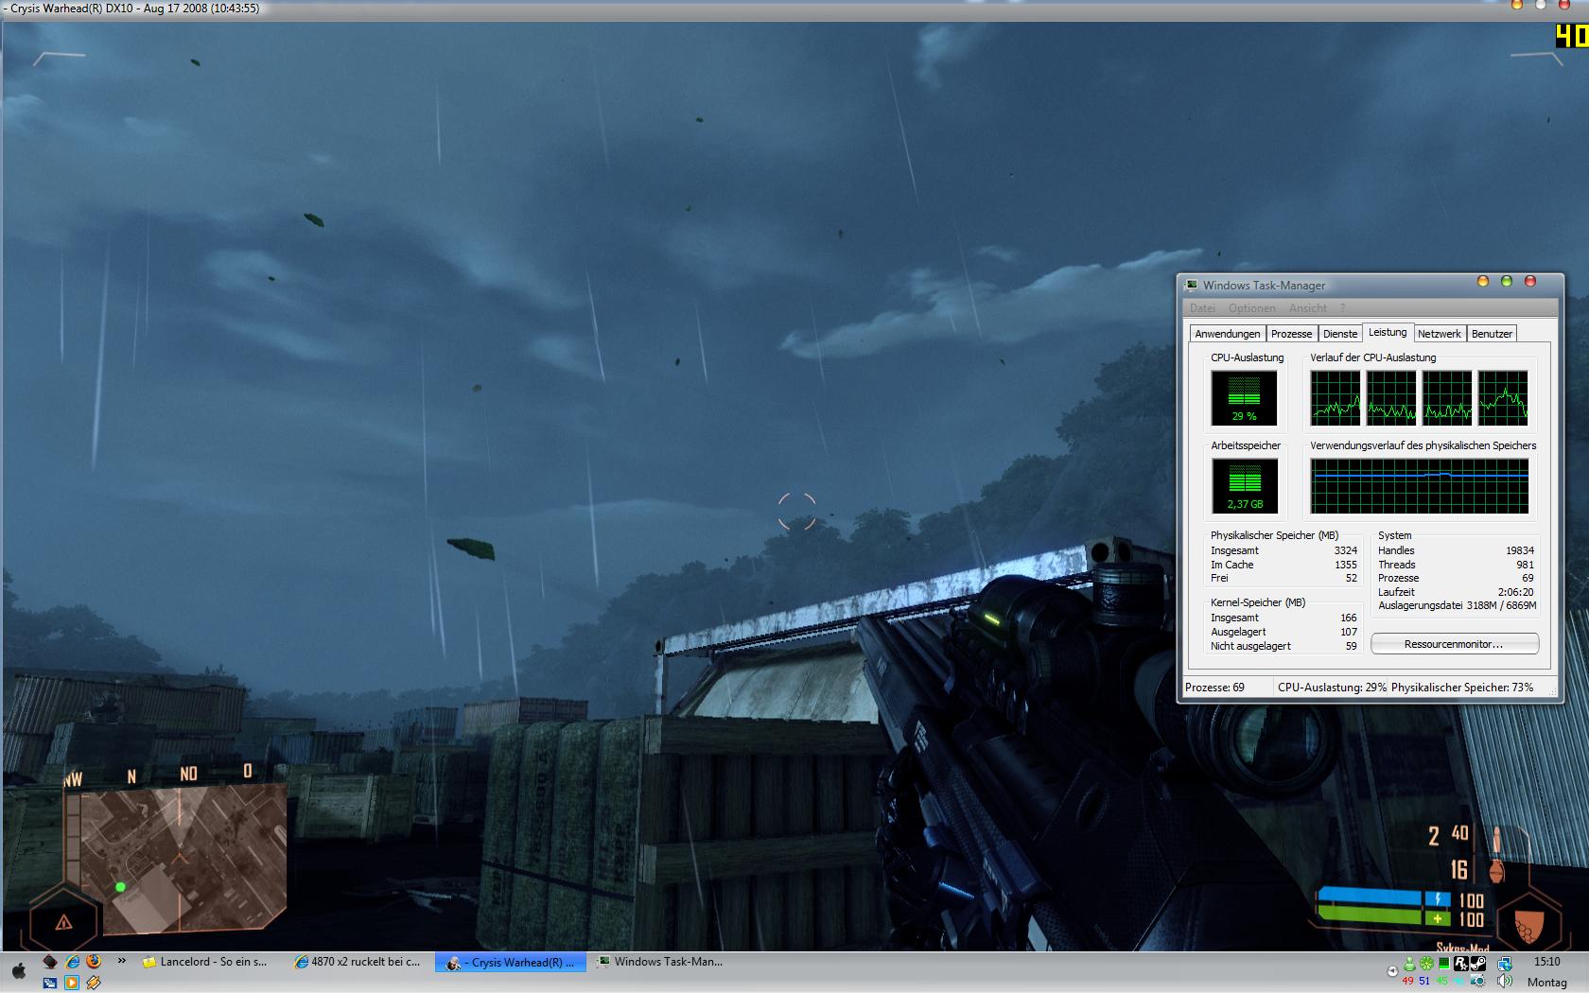Click the Ressourcenmonitor button
The image size is (1589, 993).
coord(1454,644)
